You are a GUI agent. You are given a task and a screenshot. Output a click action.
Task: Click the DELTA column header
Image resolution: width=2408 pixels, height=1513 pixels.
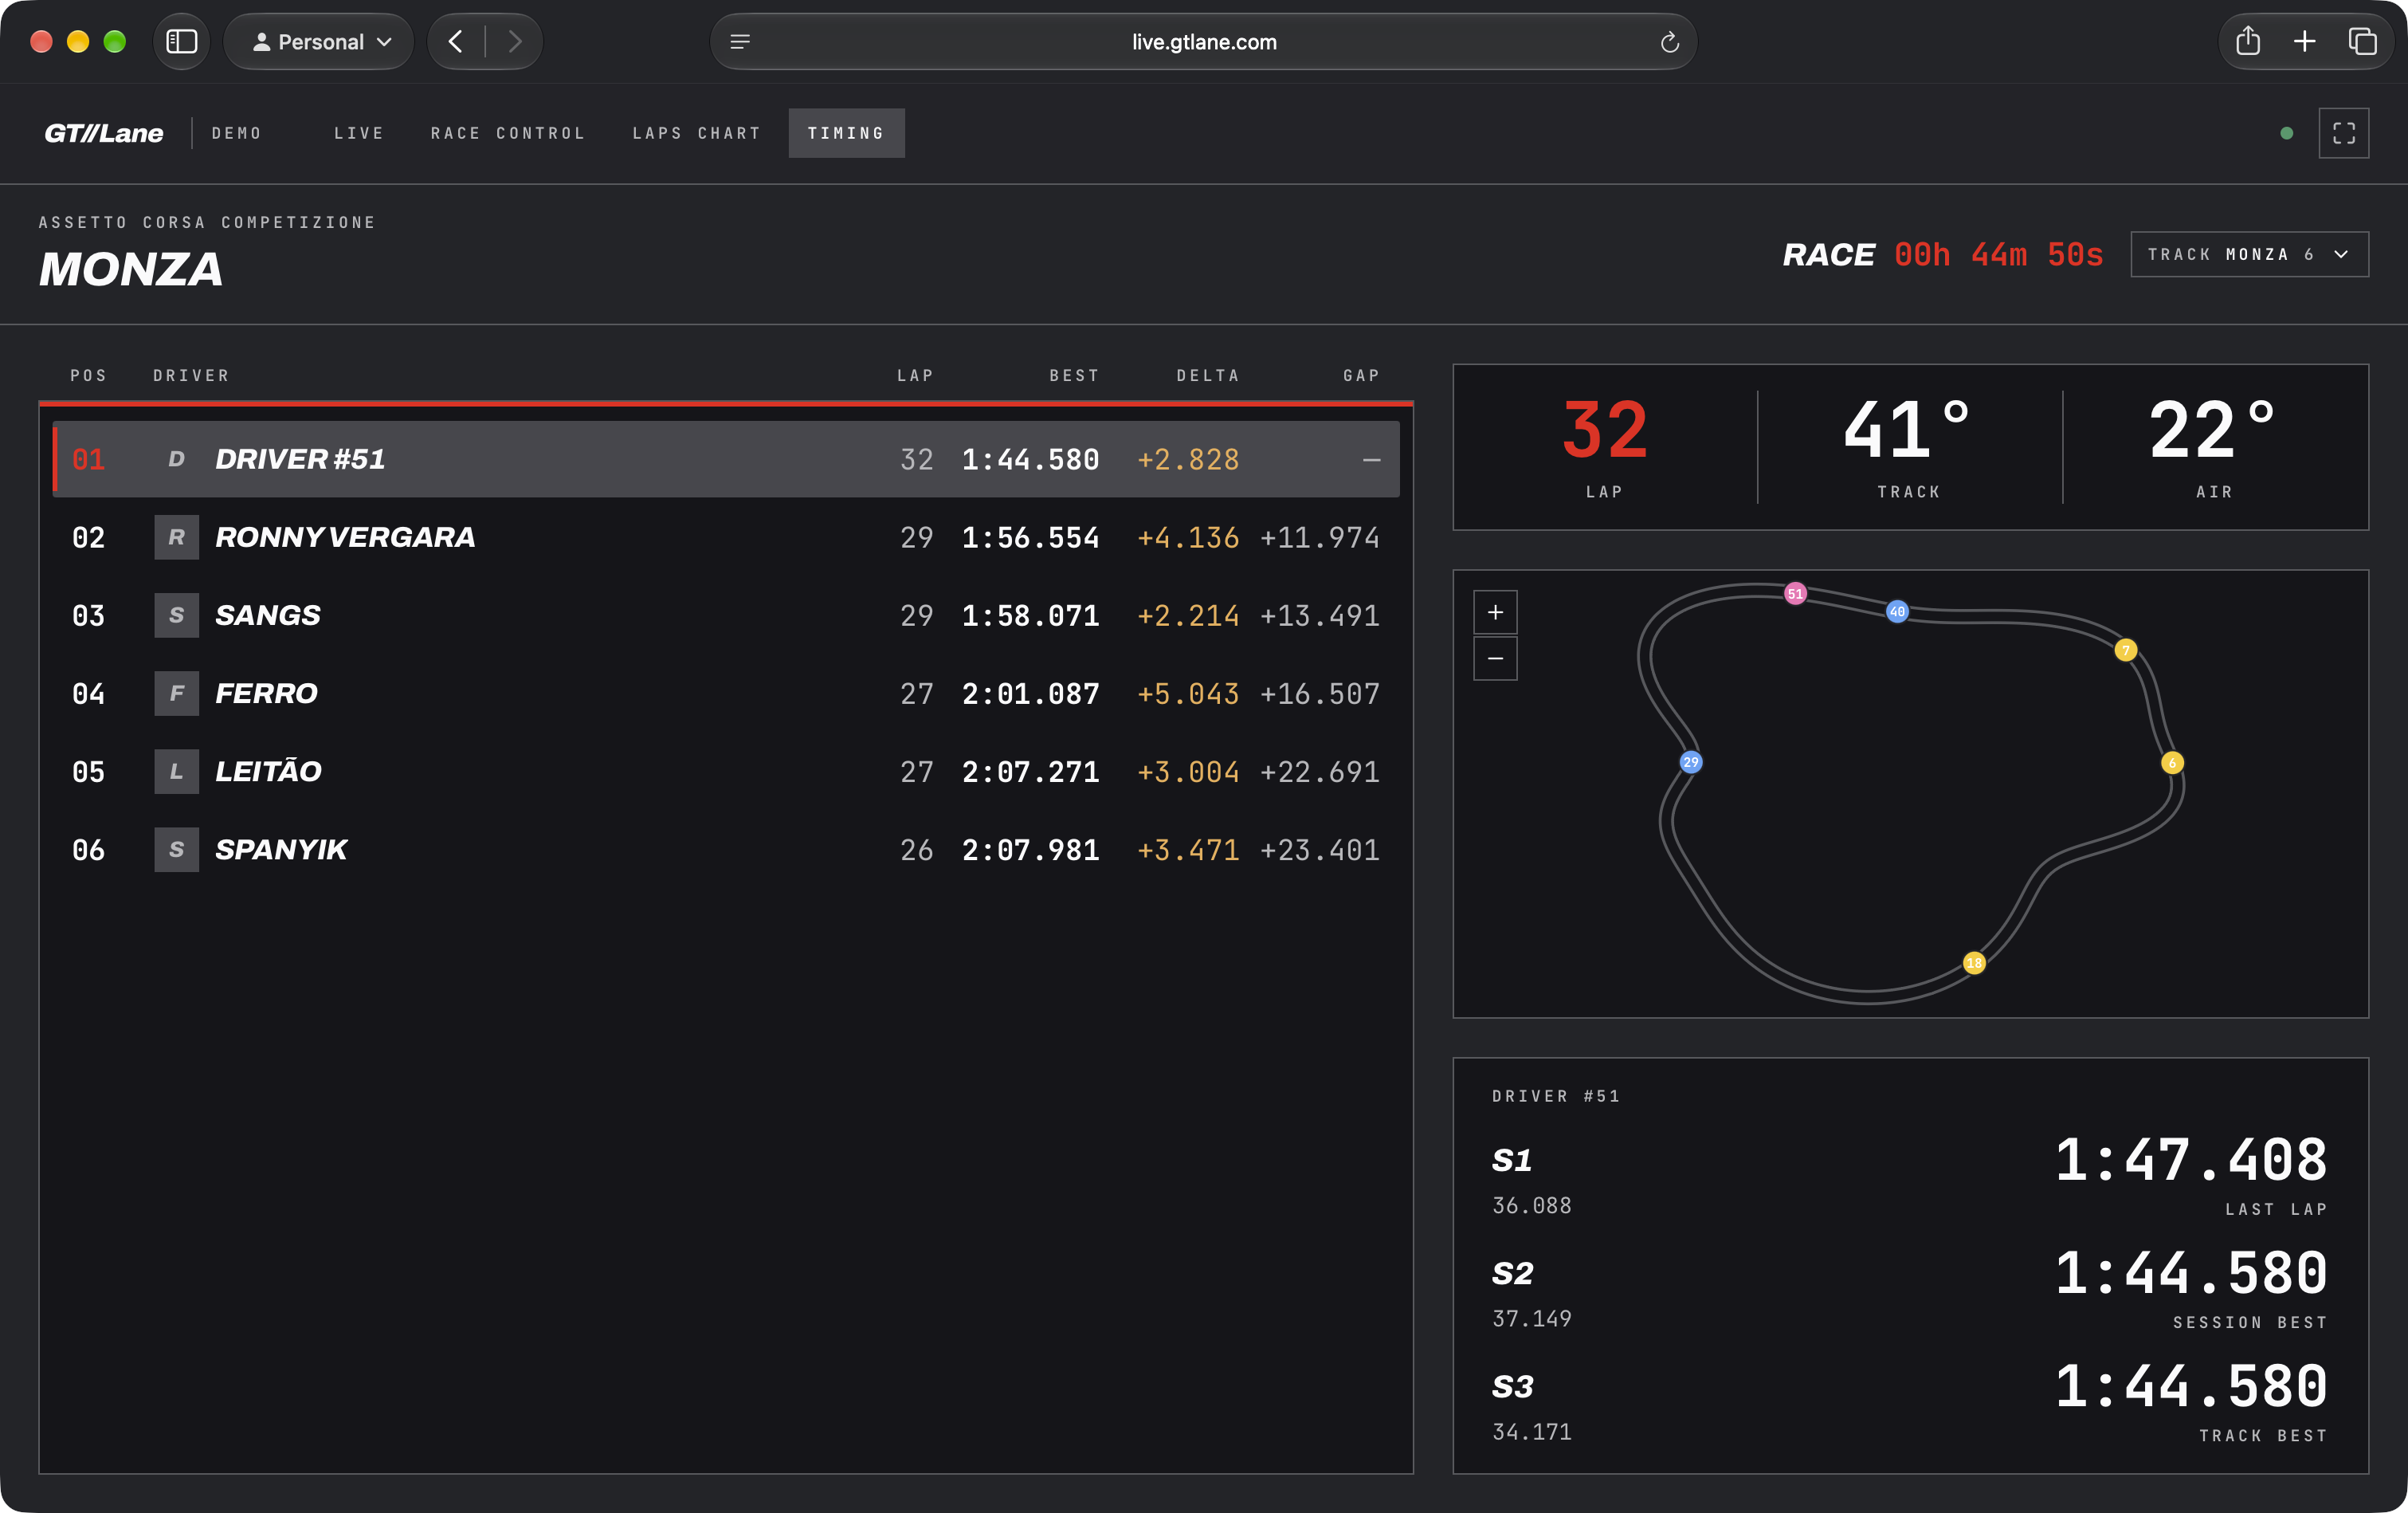(1208, 375)
